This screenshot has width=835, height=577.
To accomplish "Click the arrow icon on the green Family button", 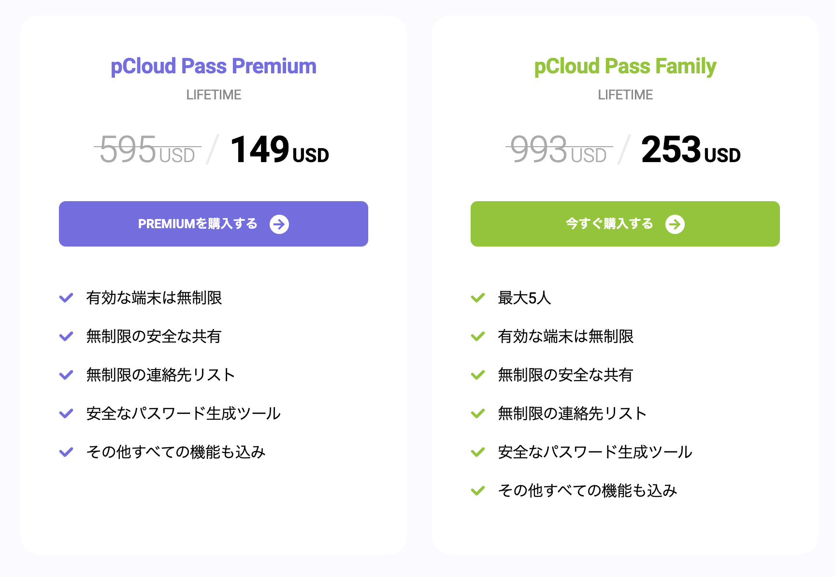I will pos(675,224).
